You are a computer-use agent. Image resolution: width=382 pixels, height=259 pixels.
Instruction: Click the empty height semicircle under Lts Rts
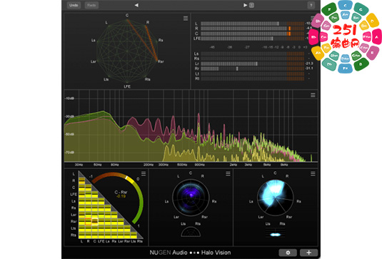[x=191, y=232]
